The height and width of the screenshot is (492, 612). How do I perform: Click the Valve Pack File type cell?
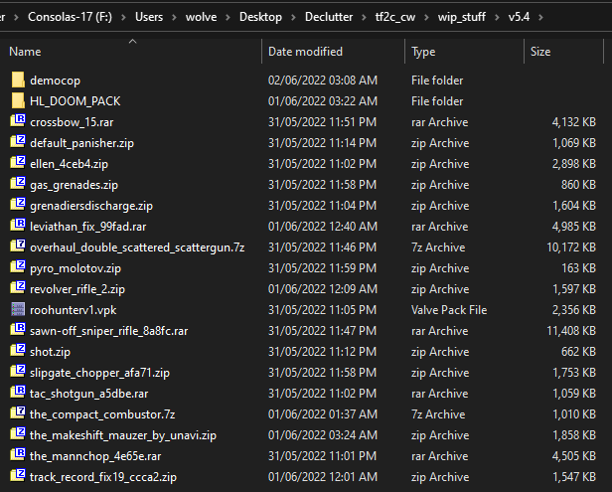coord(449,310)
